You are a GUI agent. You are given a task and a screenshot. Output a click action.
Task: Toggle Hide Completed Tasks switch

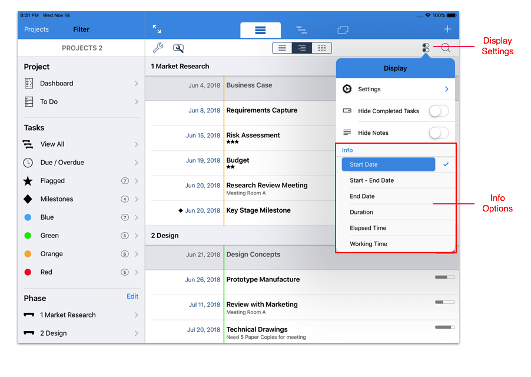click(x=439, y=111)
